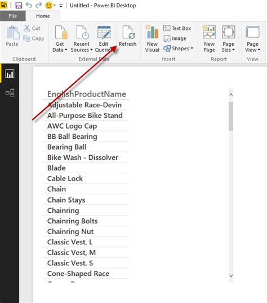This screenshot has width=267, height=303.
Task: Select the Adjustable Race-Devin row
Action: (x=86, y=105)
